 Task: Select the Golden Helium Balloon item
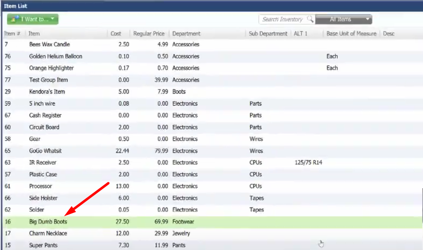click(x=55, y=56)
